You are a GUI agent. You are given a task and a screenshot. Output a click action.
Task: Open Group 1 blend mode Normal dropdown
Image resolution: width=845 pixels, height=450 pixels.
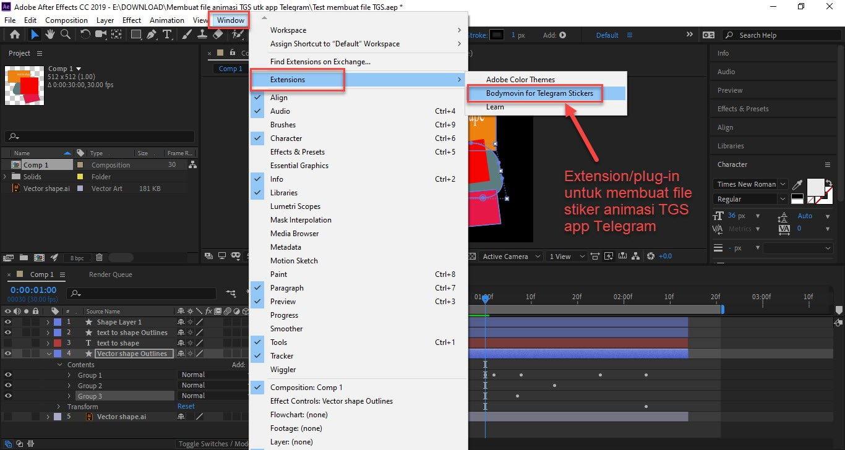[x=213, y=375]
